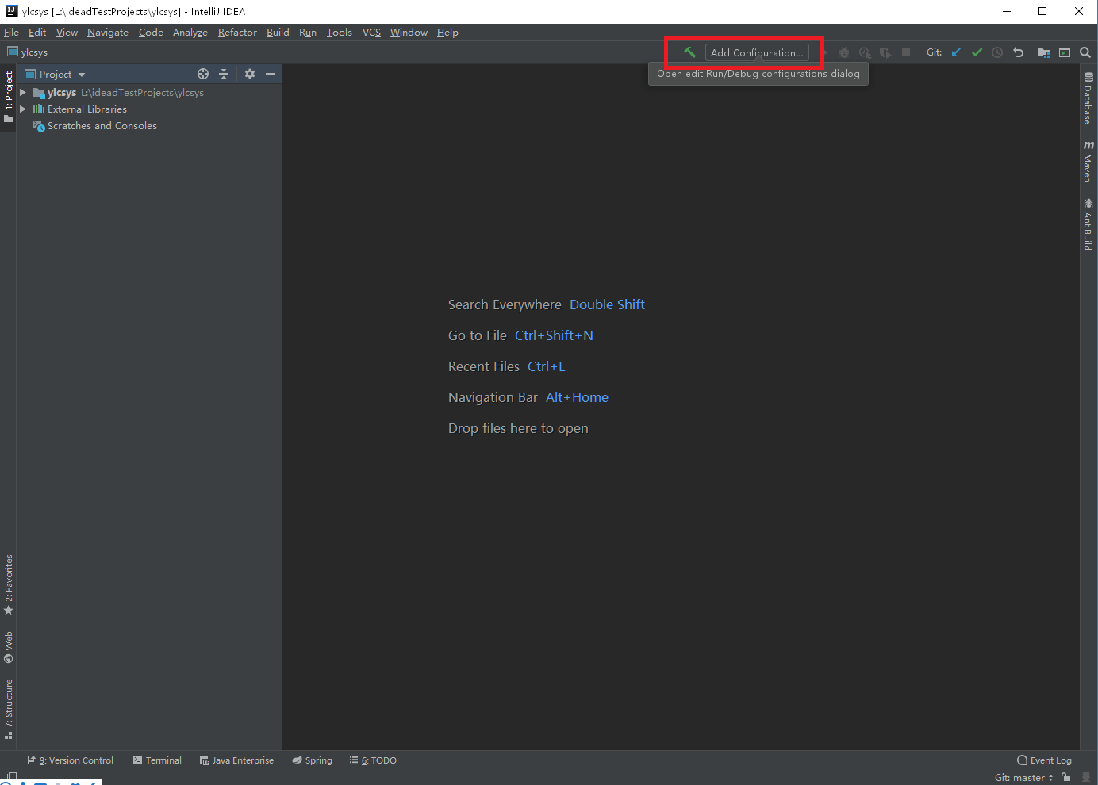
Task: Open the Ant Build side panel
Action: [x=1088, y=224]
